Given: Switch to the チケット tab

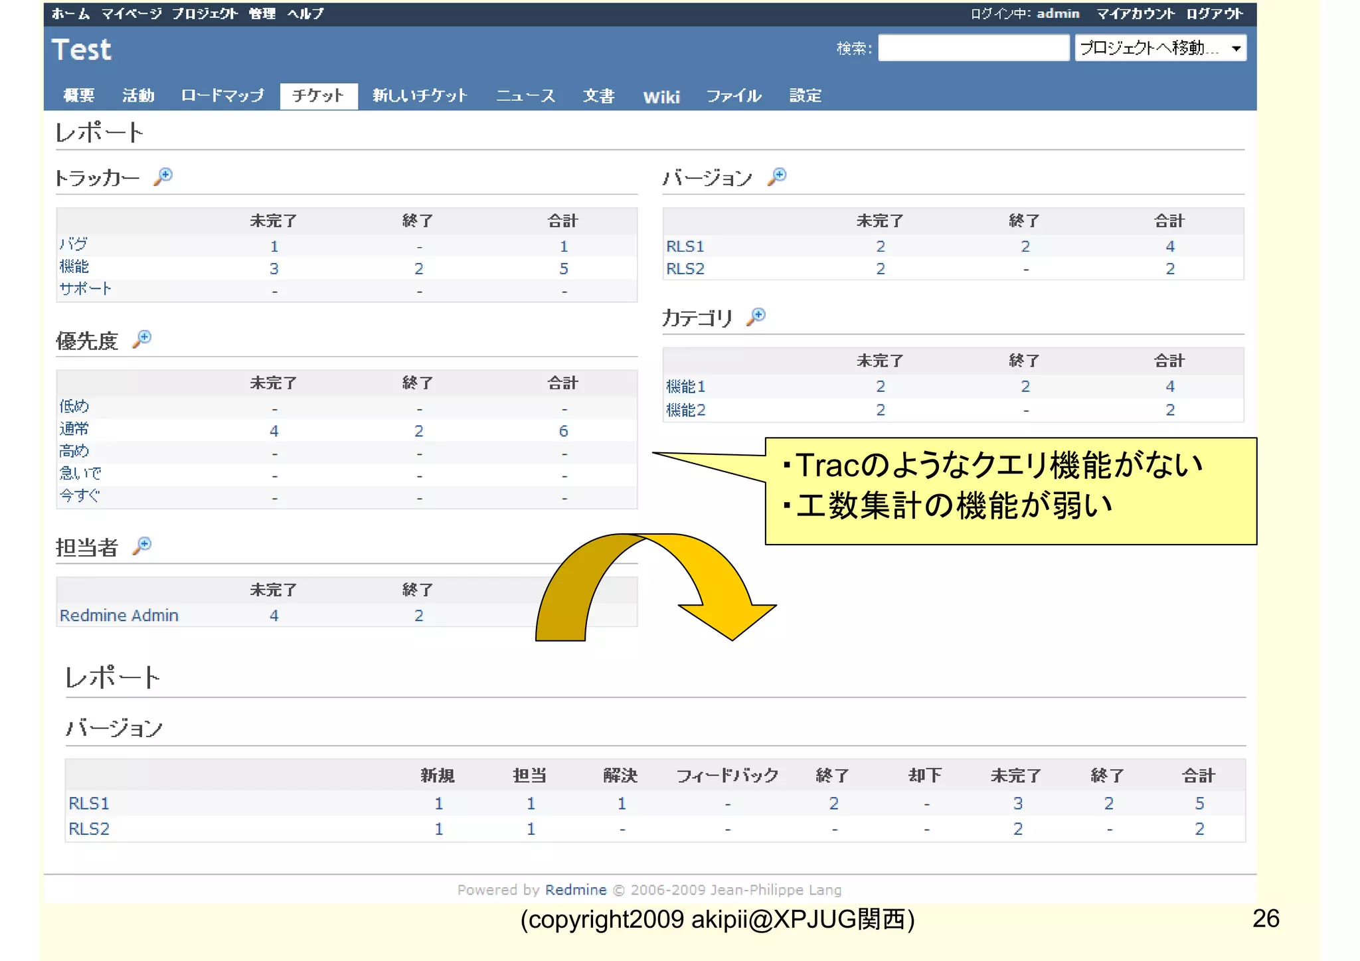Looking at the screenshot, I should pyautogui.click(x=318, y=96).
